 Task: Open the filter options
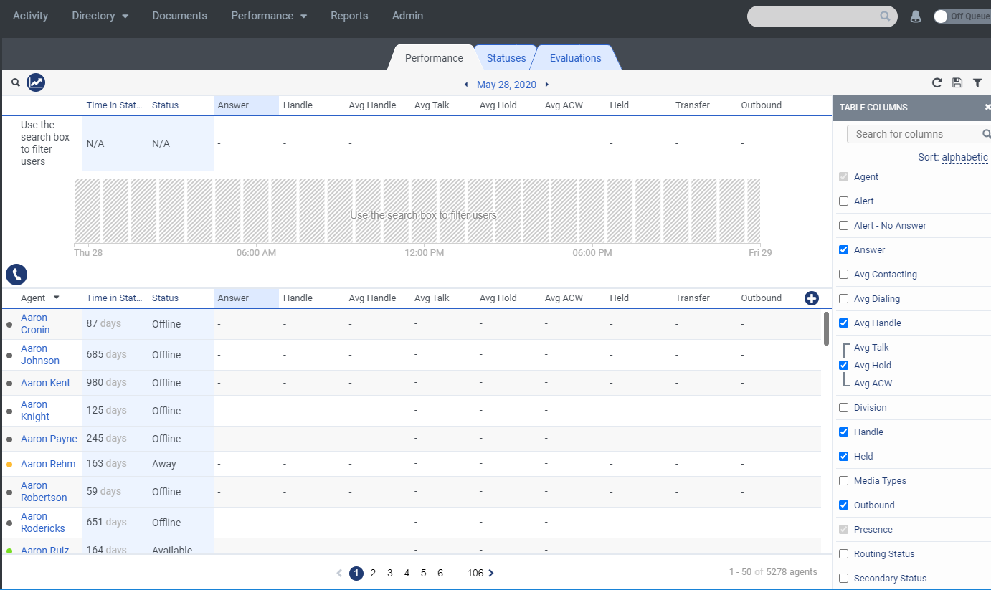(x=977, y=82)
